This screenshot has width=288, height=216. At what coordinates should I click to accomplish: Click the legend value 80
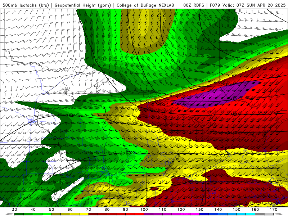[107, 210]
